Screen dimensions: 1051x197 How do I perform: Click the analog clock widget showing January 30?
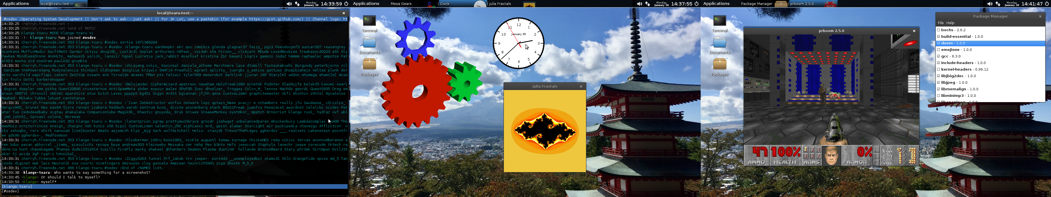(x=519, y=43)
